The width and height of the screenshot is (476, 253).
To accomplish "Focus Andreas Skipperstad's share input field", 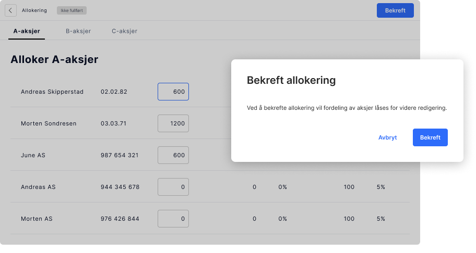I will click(x=173, y=92).
